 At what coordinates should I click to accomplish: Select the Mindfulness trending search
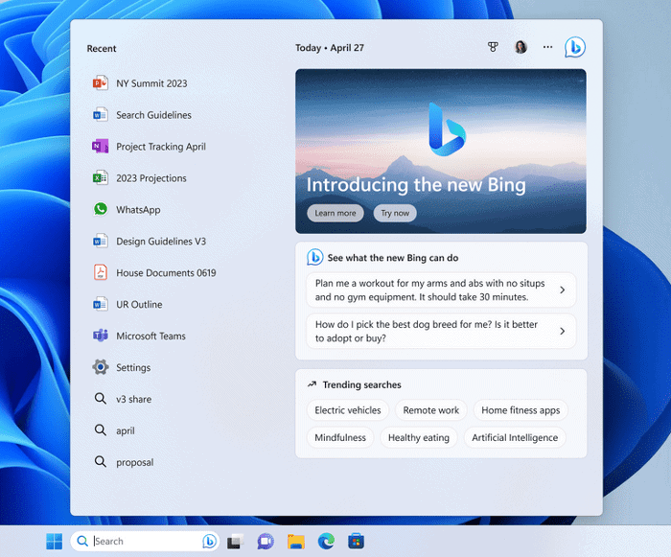pyautogui.click(x=340, y=437)
